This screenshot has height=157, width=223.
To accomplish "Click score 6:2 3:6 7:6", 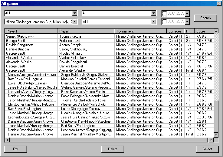I will click(x=204, y=117).
